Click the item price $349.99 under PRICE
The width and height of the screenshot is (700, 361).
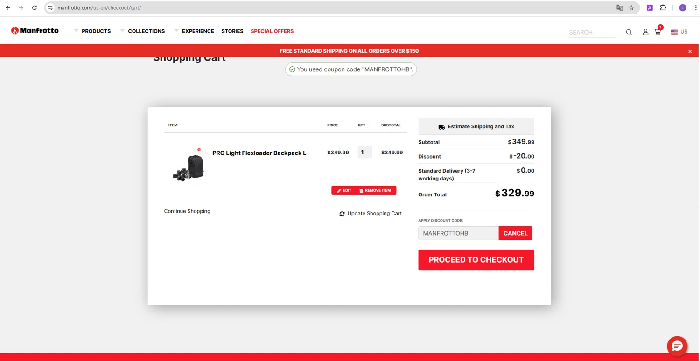tap(338, 153)
